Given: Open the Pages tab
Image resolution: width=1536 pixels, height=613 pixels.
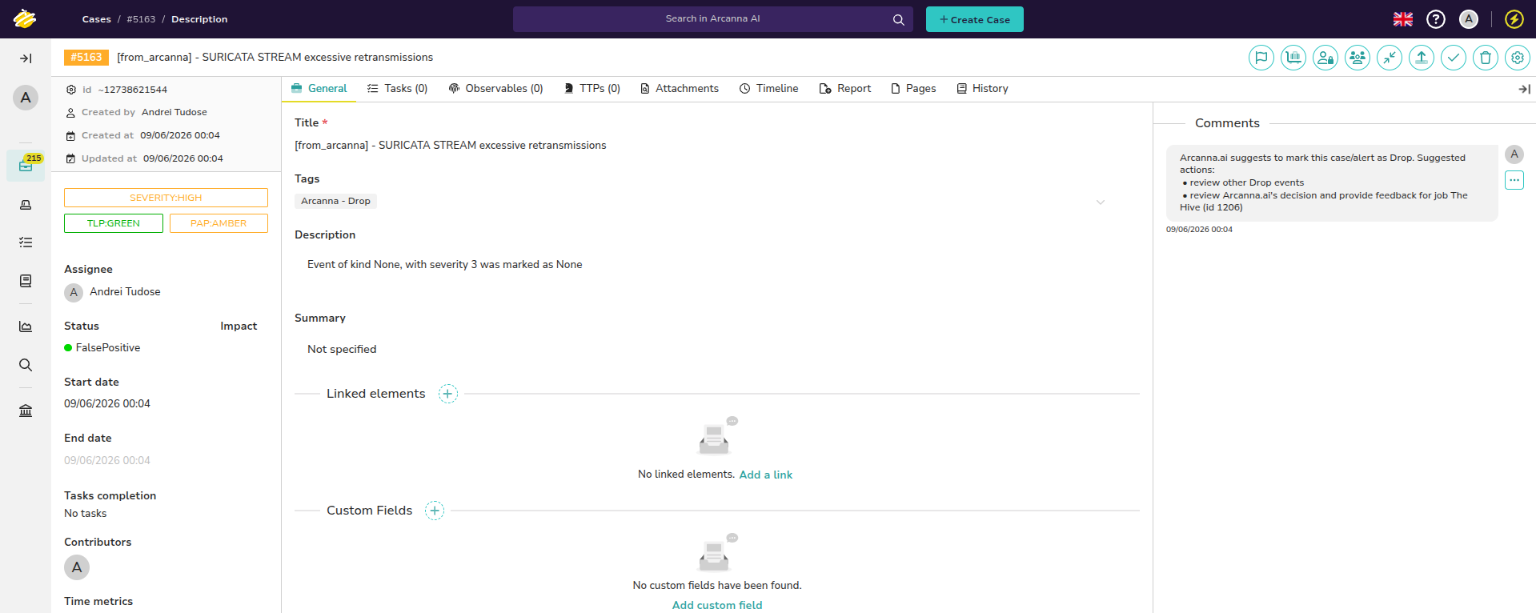Looking at the screenshot, I should click(x=912, y=89).
